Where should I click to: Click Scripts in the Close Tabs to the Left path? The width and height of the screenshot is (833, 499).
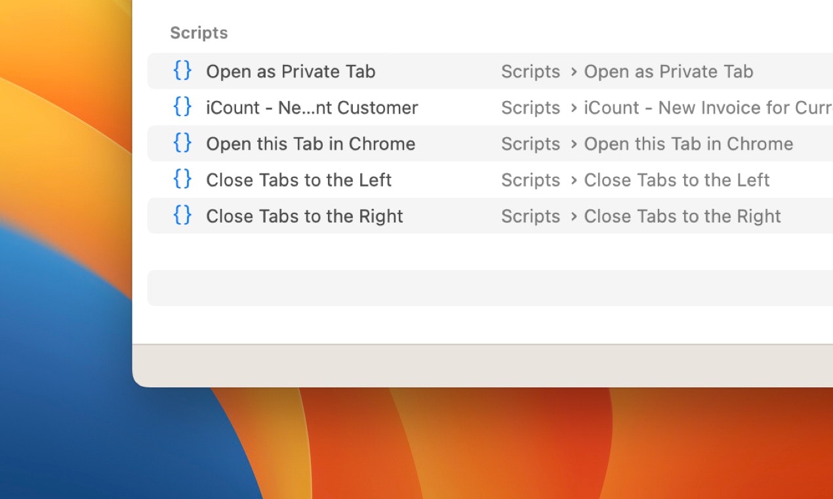point(531,180)
